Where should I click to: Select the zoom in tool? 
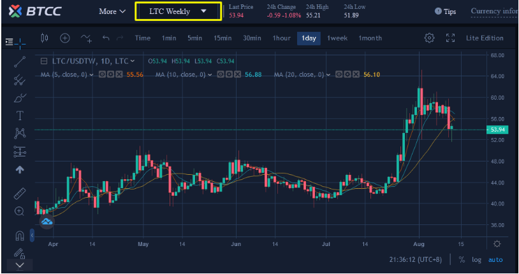[x=20, y=211]
